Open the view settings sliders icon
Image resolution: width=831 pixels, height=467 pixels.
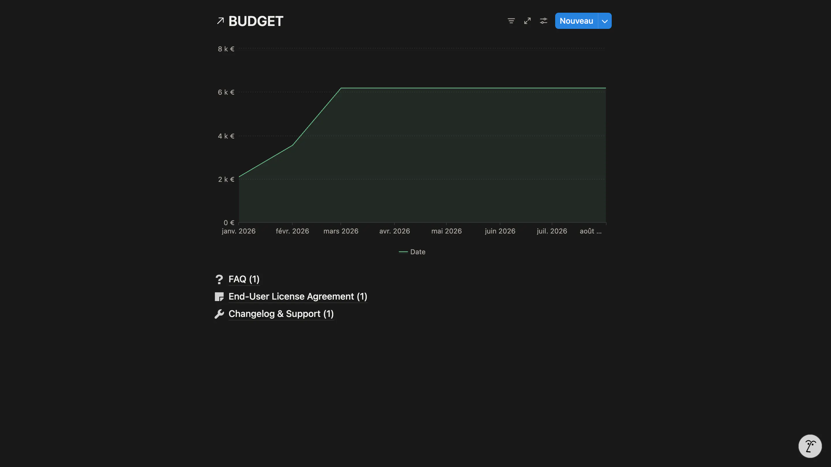tap(543, 21)
